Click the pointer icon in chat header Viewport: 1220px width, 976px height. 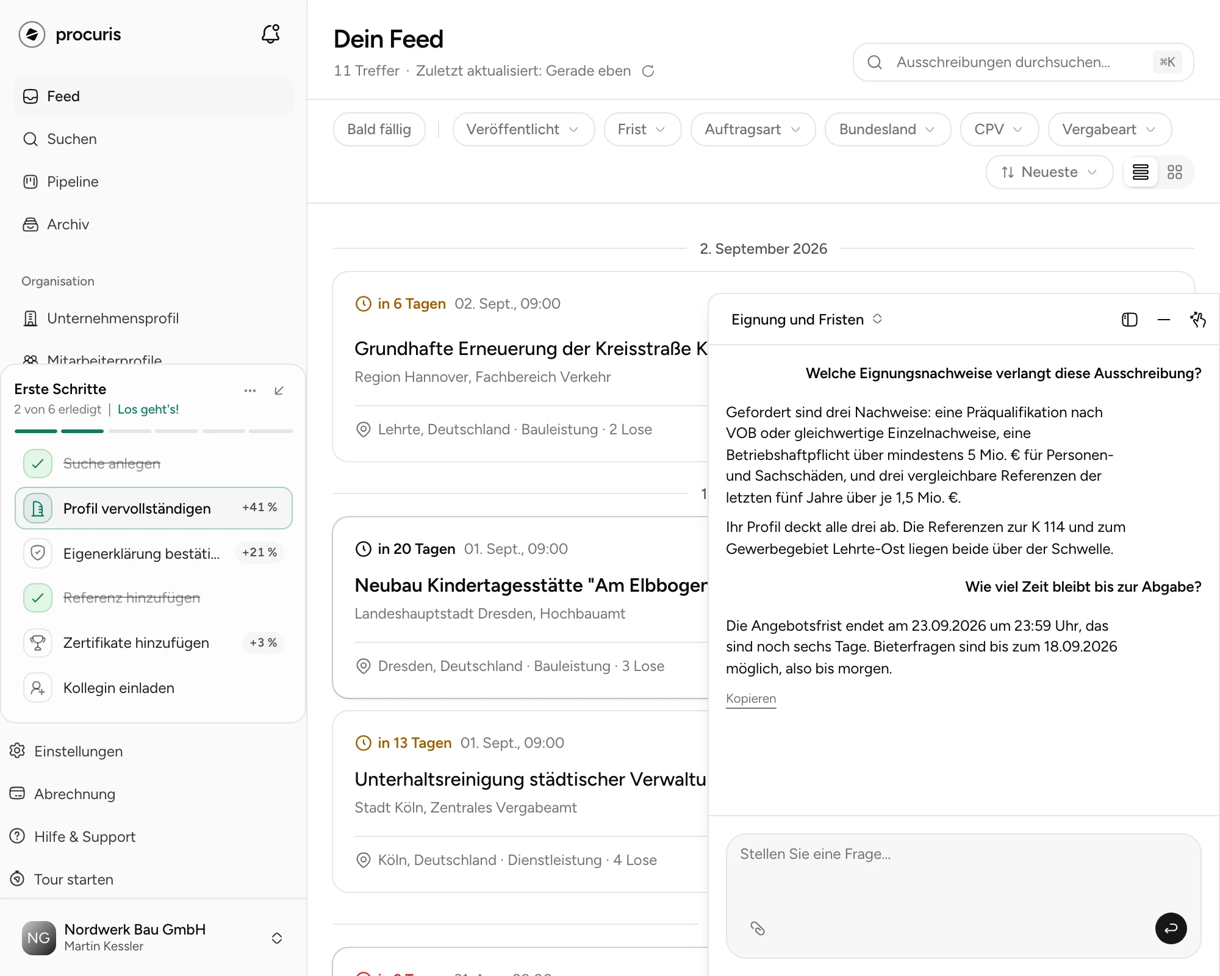(x=1197, y=320)
